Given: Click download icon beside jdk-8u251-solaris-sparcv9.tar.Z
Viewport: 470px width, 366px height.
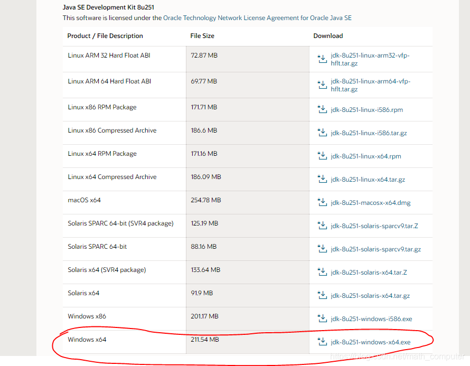Looking at the screenshot, I should [x=322, y=226].
